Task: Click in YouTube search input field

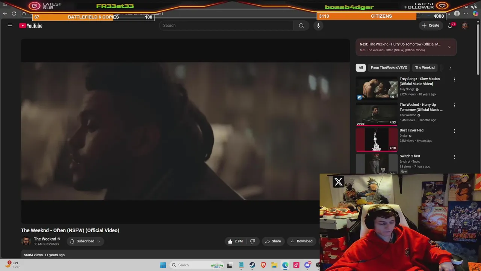Action: coord(226,26)
